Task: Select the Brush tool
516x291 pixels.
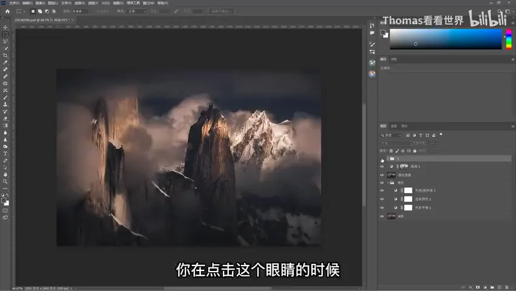Action: click(5, 98)
